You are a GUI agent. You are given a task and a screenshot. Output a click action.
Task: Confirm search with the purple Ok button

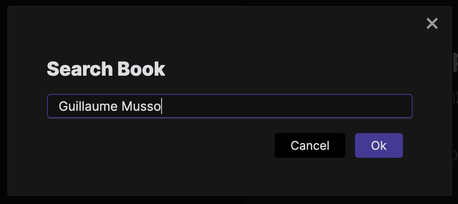click(379, 145)
